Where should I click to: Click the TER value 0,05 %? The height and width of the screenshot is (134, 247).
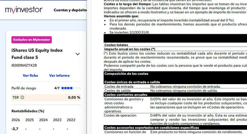point(74,97)
